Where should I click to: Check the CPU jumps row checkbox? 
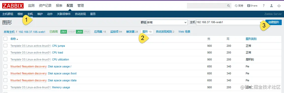pyautogui.click(x=6, y=46)
